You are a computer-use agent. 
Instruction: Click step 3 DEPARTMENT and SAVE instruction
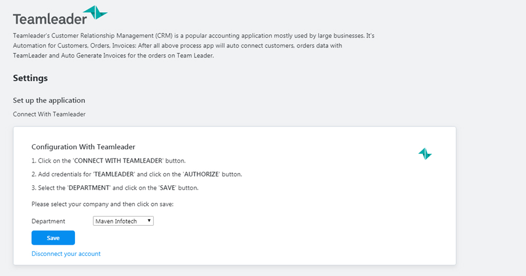(x=115, y=188)
